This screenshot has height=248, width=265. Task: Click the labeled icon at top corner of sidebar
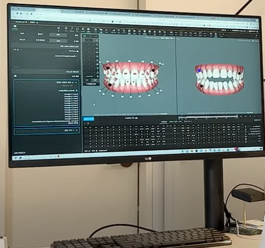tap(15, 27)
